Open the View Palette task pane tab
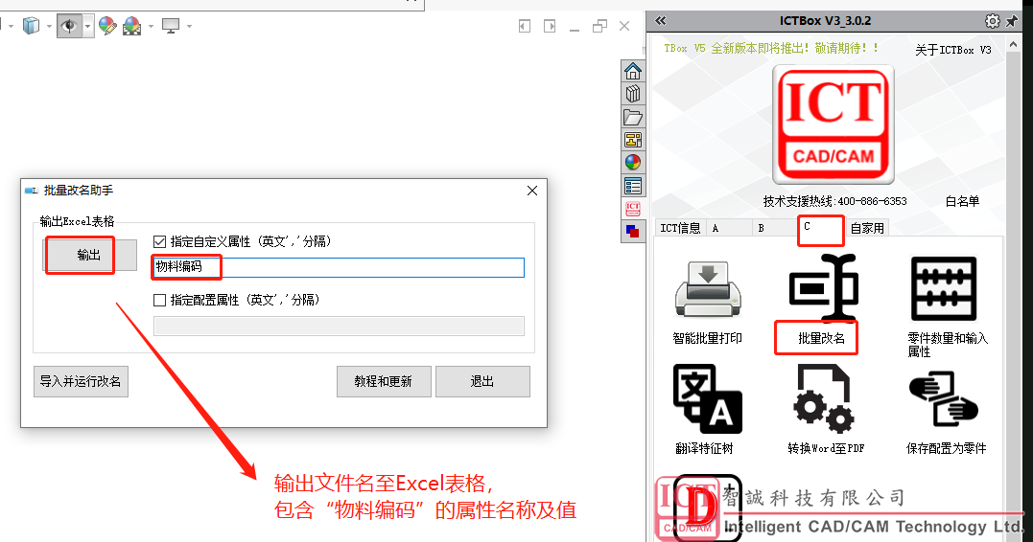The height and width of the screenshot is (542, 1033). 633,140
